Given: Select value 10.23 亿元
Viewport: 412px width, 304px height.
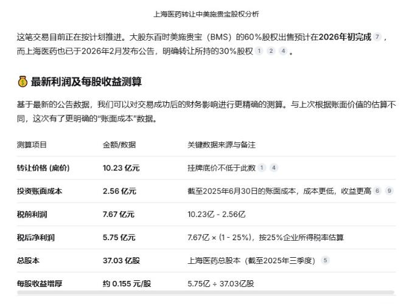Looking at the screenshot, I should pyautogui.click(x=121, y=168).
